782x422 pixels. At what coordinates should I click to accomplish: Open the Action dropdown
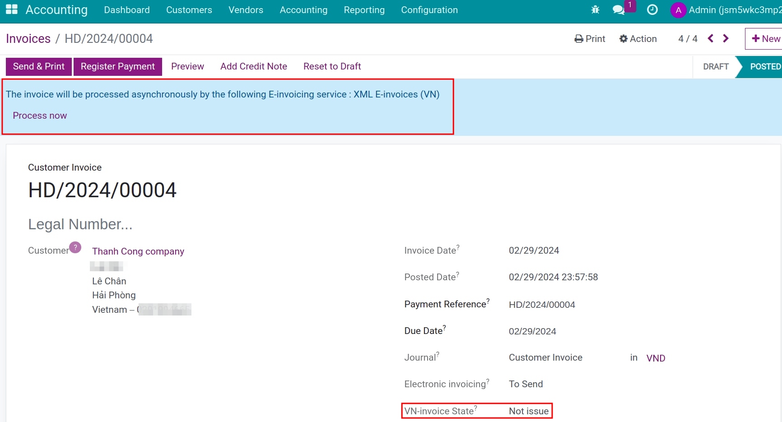click(x=638, y=39)
